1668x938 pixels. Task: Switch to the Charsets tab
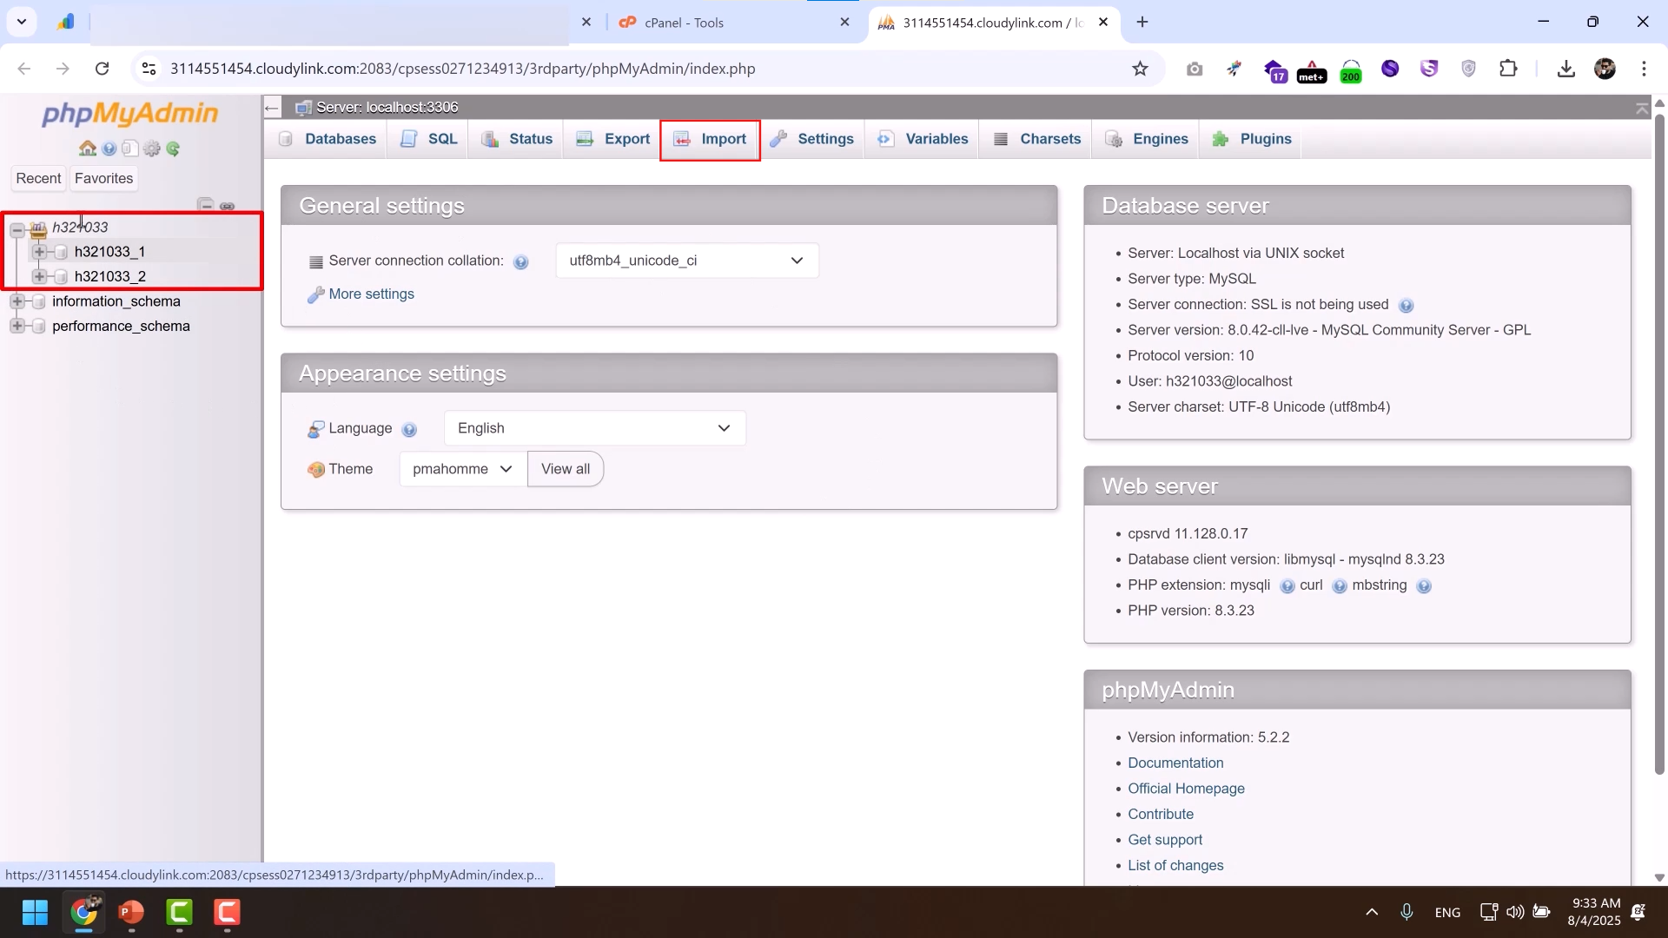[1036, 139]
